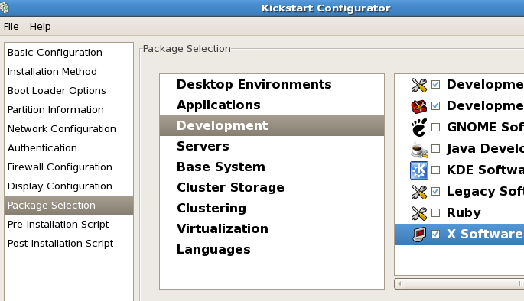
Task: Click the package list scroll-left arrow
Action: pyautogui.click(x=399, y=284)
